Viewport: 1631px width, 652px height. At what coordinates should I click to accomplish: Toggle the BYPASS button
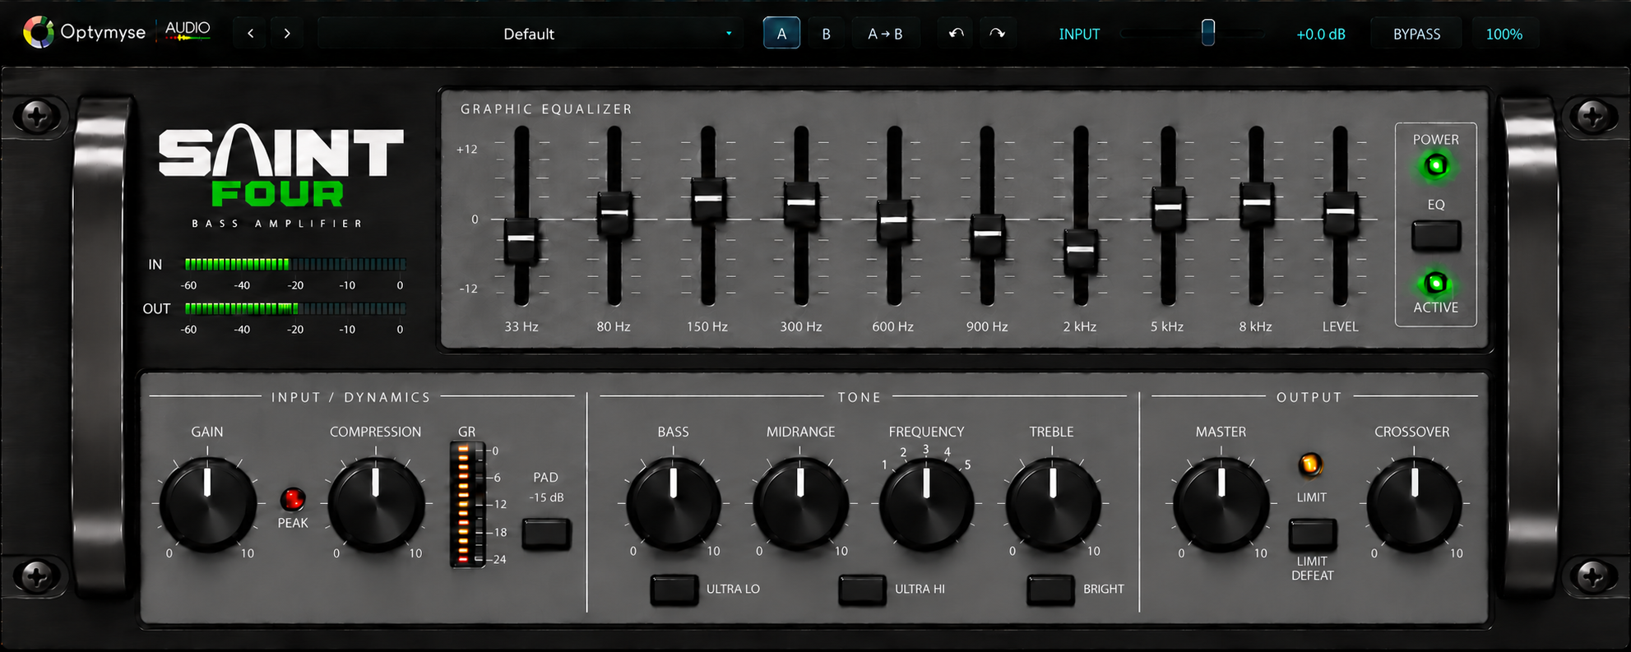coord(1416,34)
